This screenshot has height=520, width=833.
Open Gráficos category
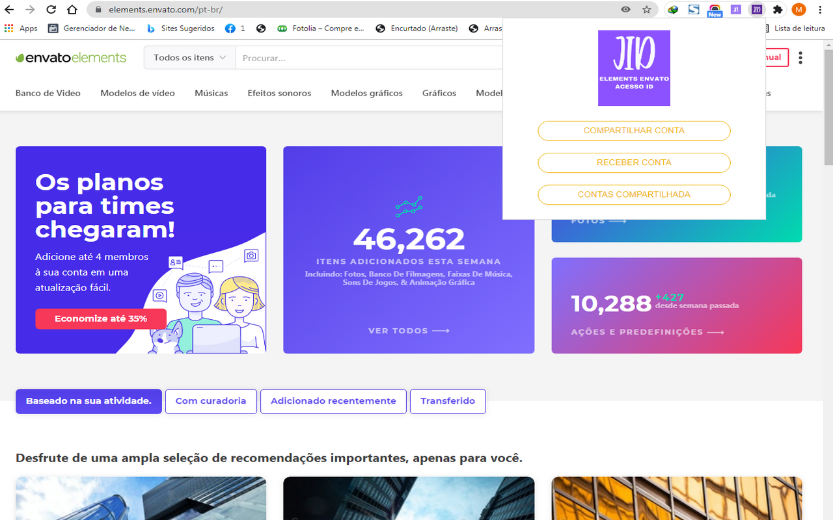[x=439, y=93]
